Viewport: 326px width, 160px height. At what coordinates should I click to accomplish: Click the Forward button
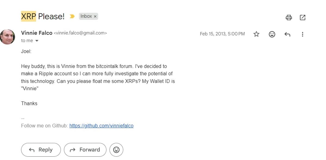click(85, 149)
